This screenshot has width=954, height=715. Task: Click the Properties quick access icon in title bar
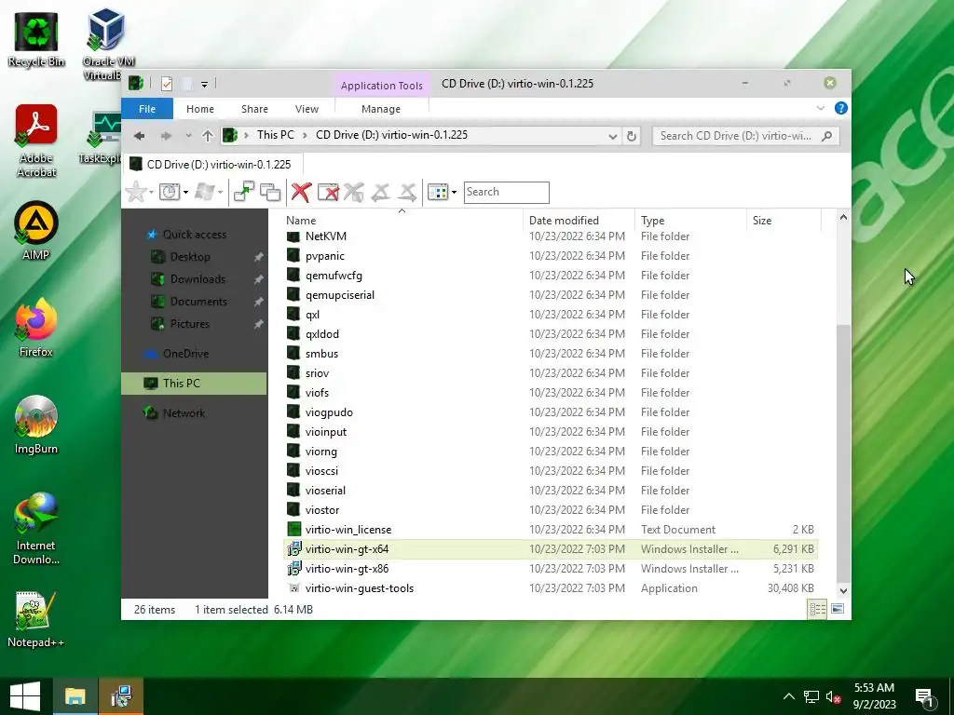click(x=167, y=83)
